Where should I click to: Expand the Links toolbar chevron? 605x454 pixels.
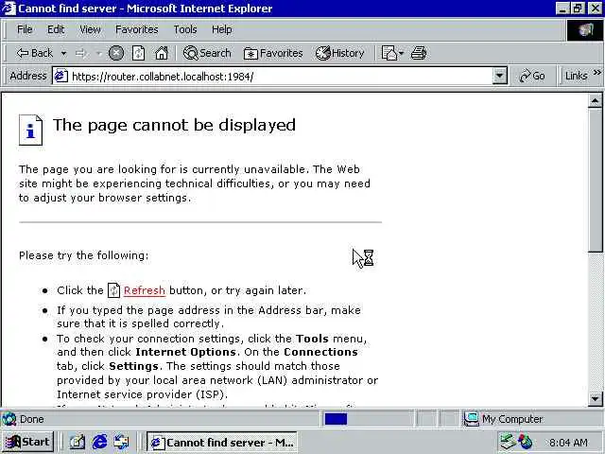click(x=596, y=72)
